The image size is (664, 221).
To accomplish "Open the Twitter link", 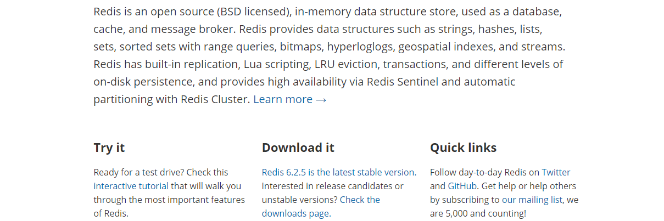I will (x=556, y=172).
